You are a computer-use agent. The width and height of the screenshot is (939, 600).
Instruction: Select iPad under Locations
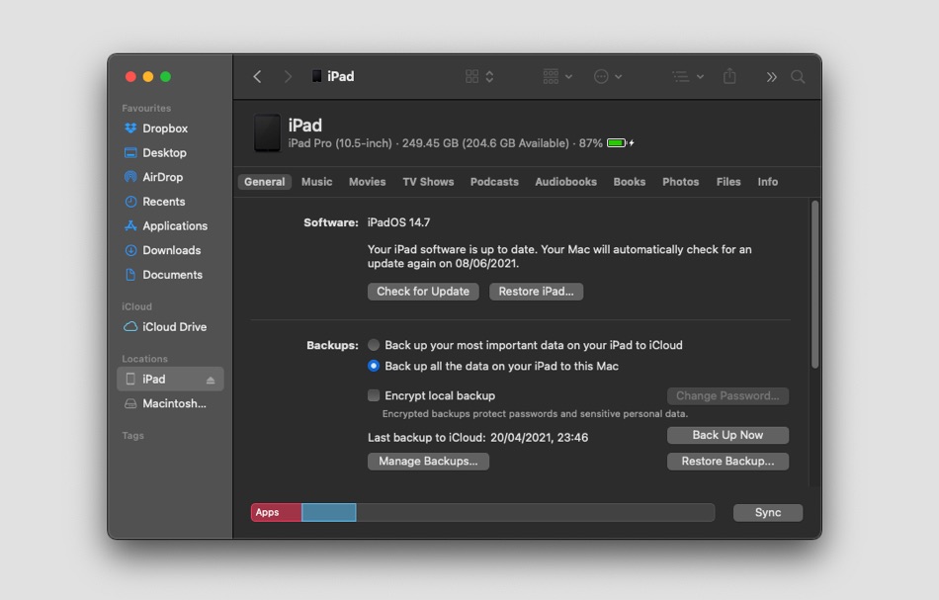coord(170,379)
